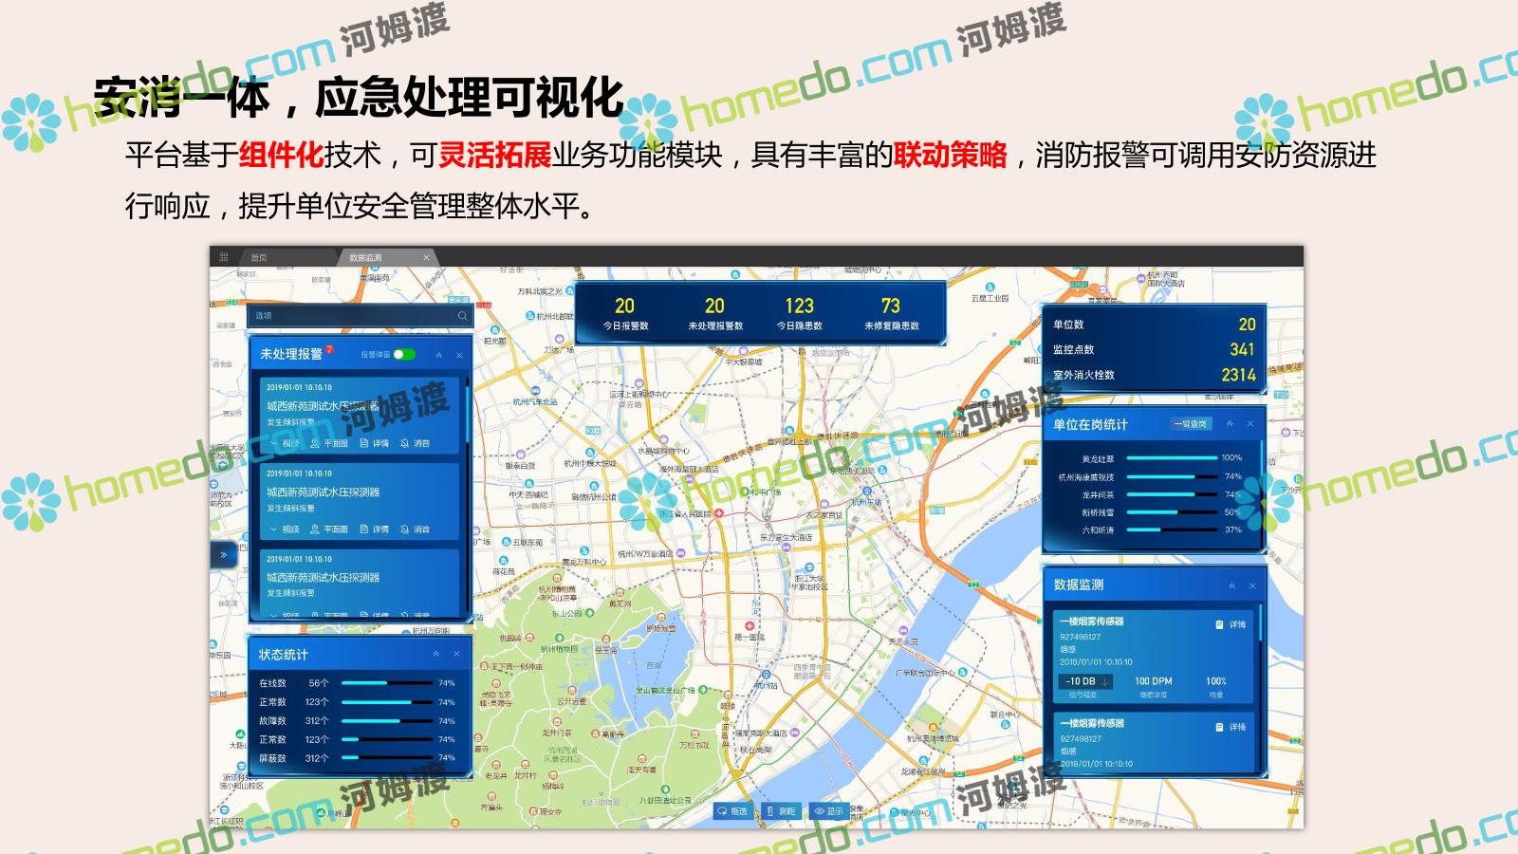Open the app grid menu icon

224,257
